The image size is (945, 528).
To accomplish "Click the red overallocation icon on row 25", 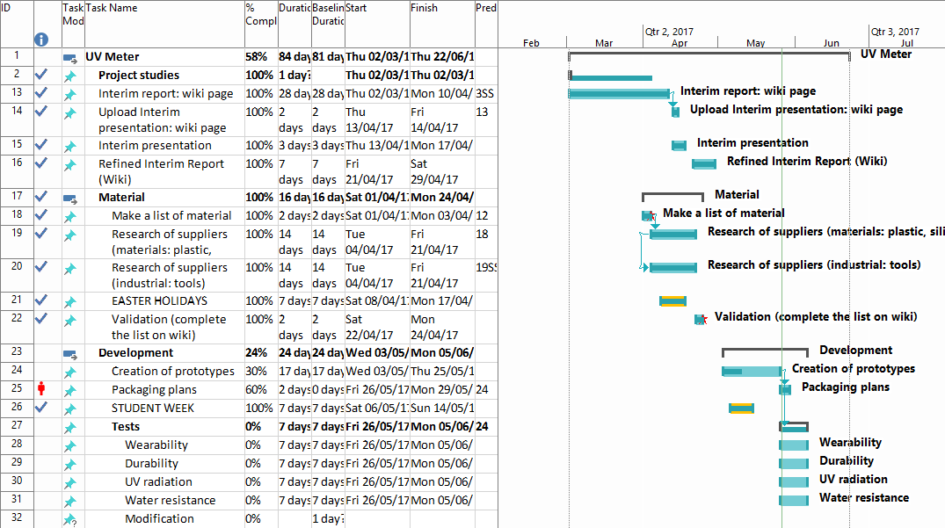I will point(40,389).
